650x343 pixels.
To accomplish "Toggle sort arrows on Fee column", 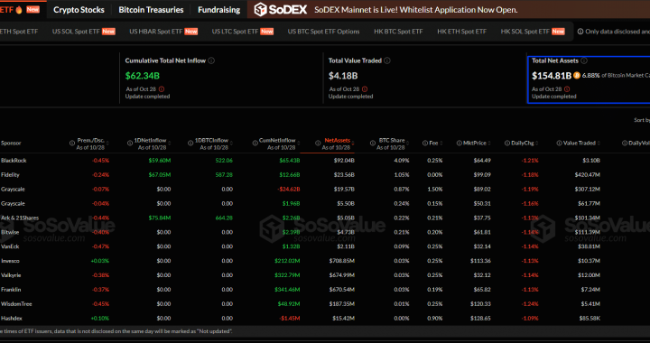I will point(441,143).
